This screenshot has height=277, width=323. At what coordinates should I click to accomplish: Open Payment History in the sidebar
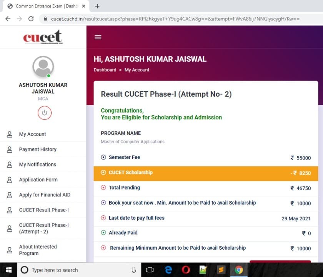38,149
